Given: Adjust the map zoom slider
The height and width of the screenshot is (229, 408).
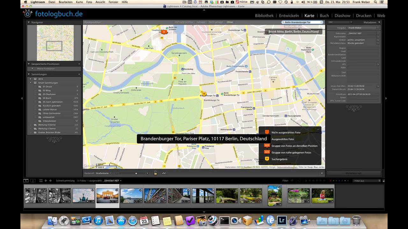Looking at the screenshot, I should click(136, 173).
